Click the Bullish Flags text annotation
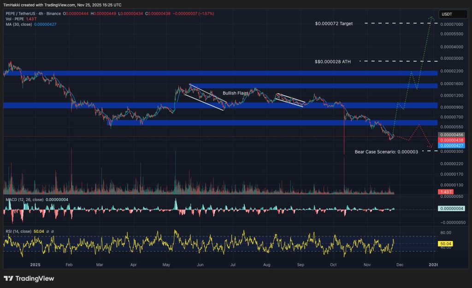The image size is (472, 288). pos(236,93)
